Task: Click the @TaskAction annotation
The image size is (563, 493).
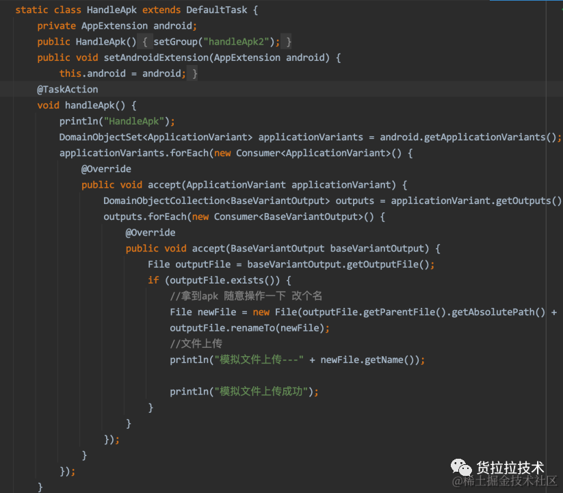Action: (68, 89)
